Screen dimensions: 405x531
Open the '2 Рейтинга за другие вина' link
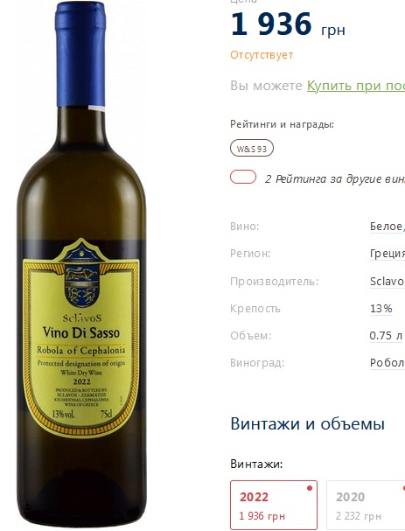[x=334, y=178]
